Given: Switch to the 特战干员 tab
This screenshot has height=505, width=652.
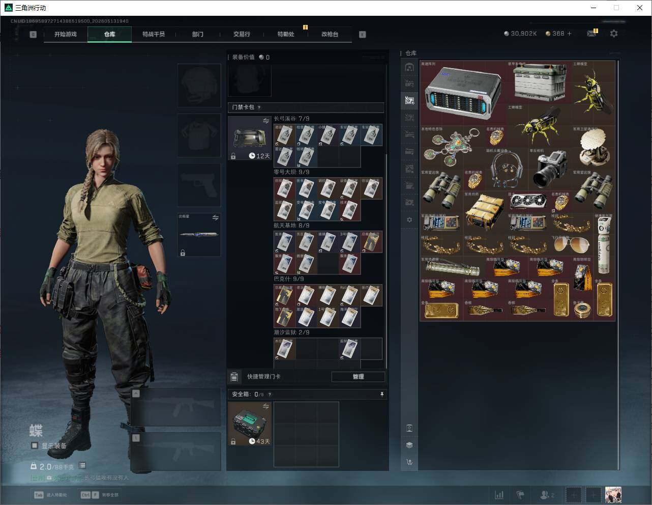Looking at the screenshot, I should pyautogui.click(x=154, y=34).
